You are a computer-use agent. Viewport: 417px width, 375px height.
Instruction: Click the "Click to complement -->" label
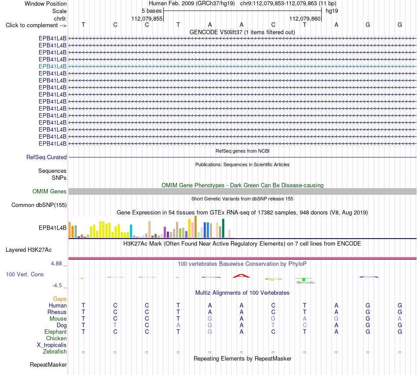(x=36, y=25)
